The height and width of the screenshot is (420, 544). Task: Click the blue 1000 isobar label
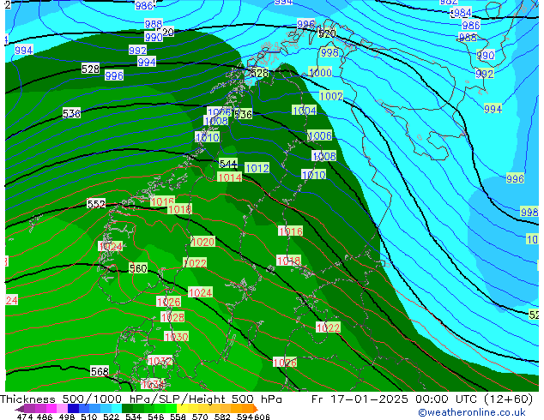320,72
